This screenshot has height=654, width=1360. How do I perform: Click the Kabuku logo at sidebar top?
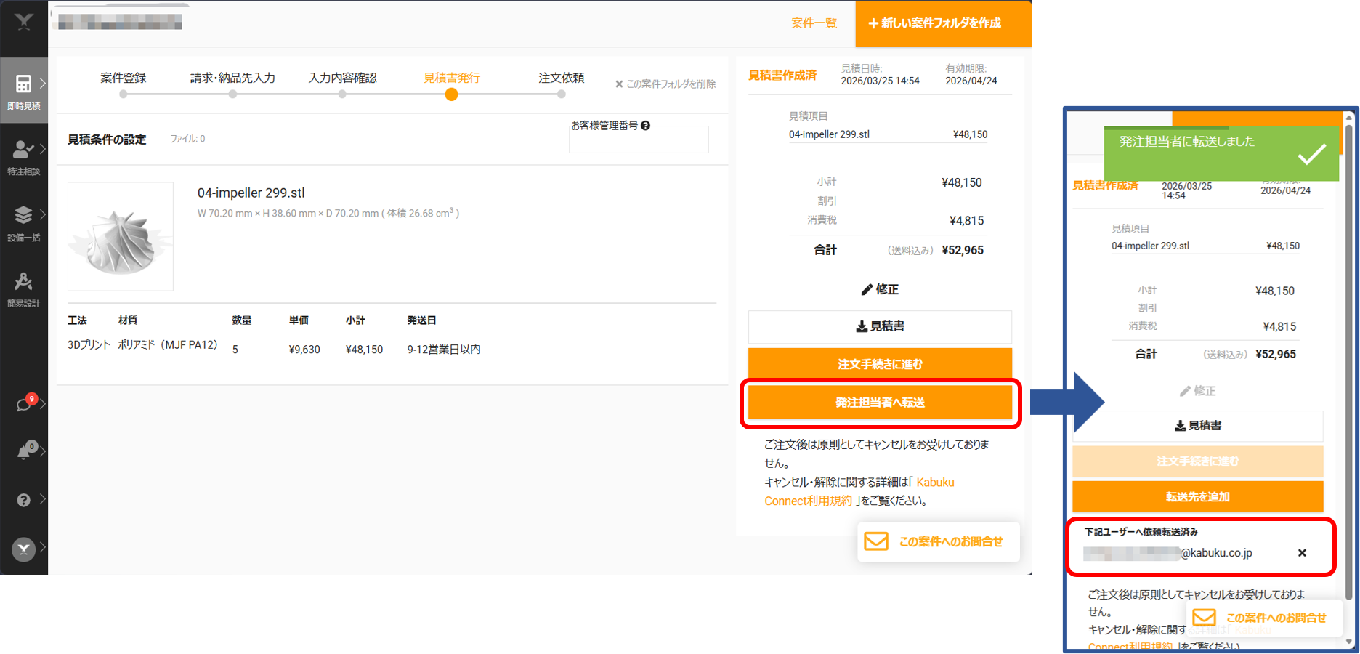[x=24, y=22]
